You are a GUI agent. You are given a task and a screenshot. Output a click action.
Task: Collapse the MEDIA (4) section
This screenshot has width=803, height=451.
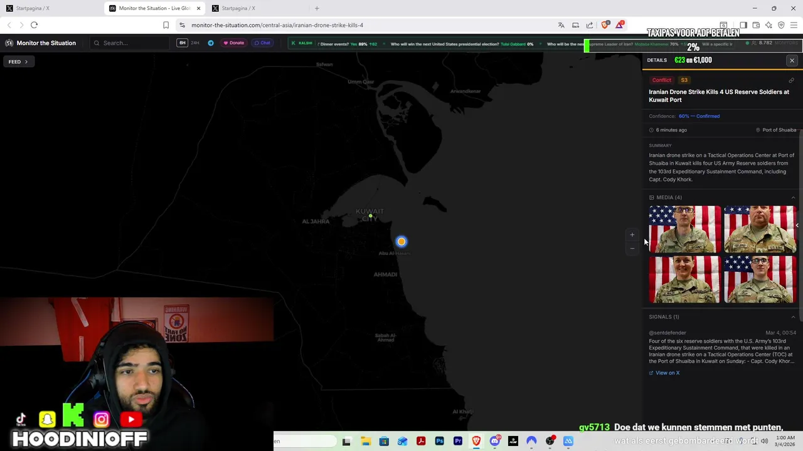pyautogui.click(x=793, y=197)
